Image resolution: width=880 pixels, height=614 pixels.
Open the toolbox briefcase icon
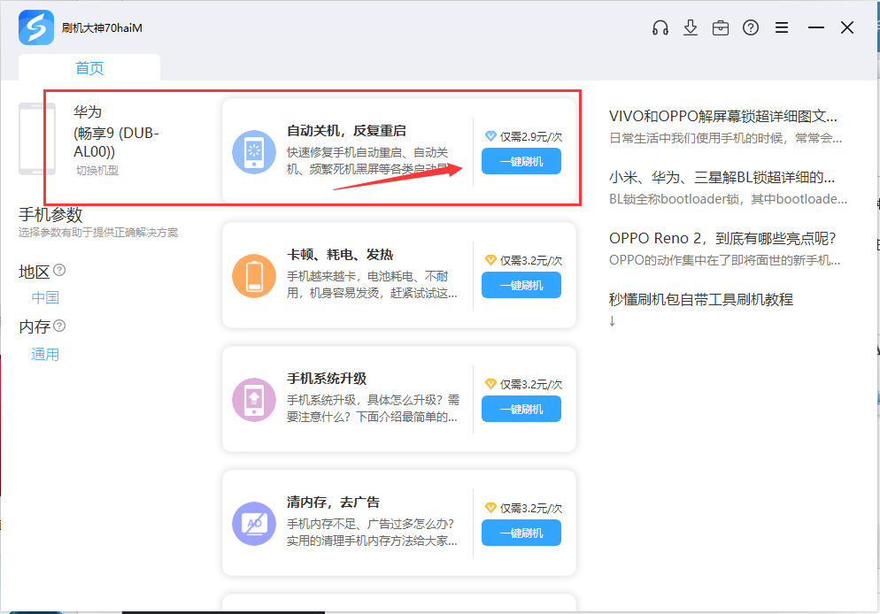721,27
